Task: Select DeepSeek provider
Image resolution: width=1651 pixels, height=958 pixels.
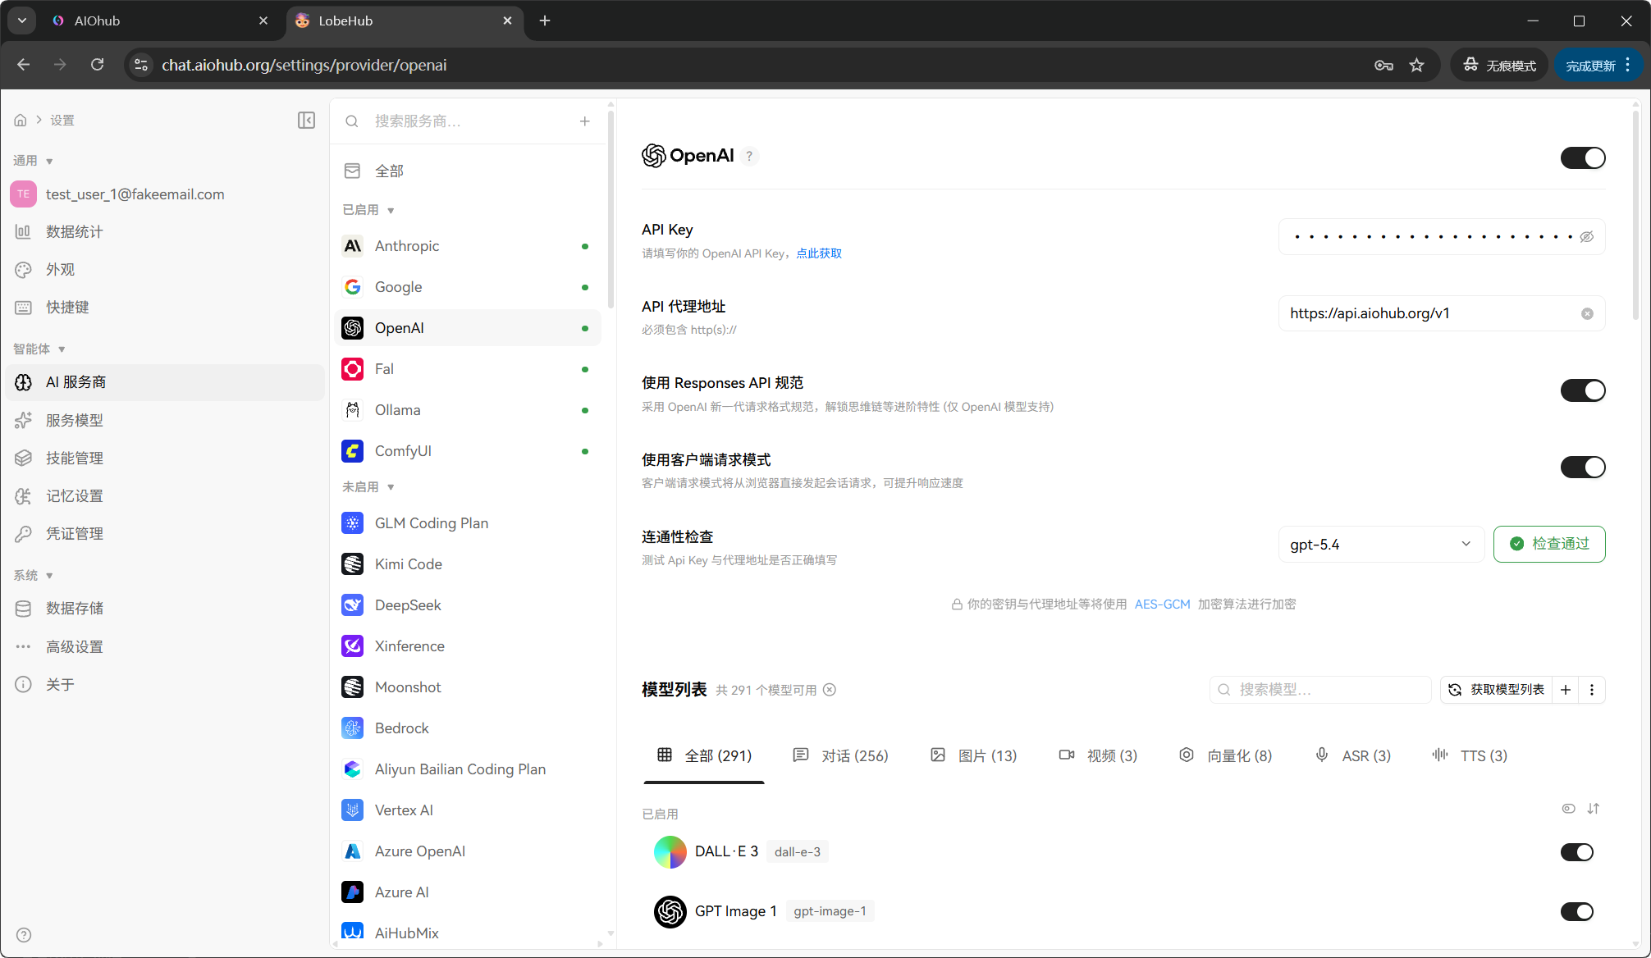Action: (469, 605)
